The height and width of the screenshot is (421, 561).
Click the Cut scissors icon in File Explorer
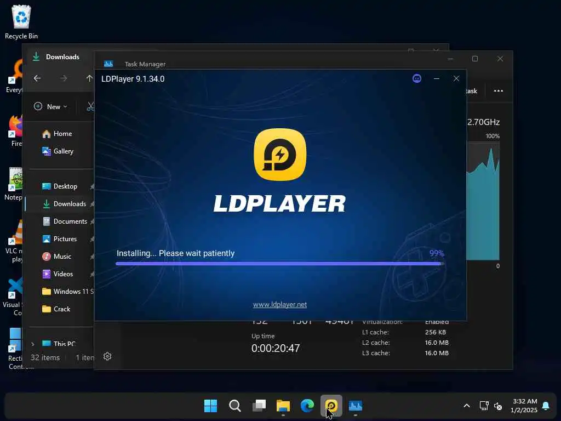90,107
